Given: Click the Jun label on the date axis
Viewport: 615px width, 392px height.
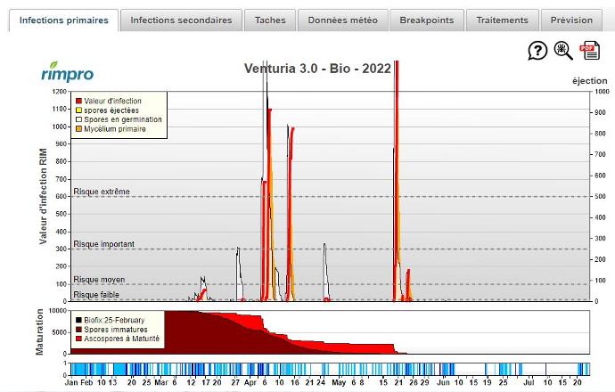Looking at the screenshot, I should click(x=443, y=382).
